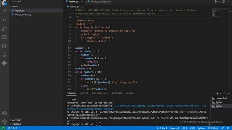Select the TERMINAL panel tab

click(x=71, y=93)
